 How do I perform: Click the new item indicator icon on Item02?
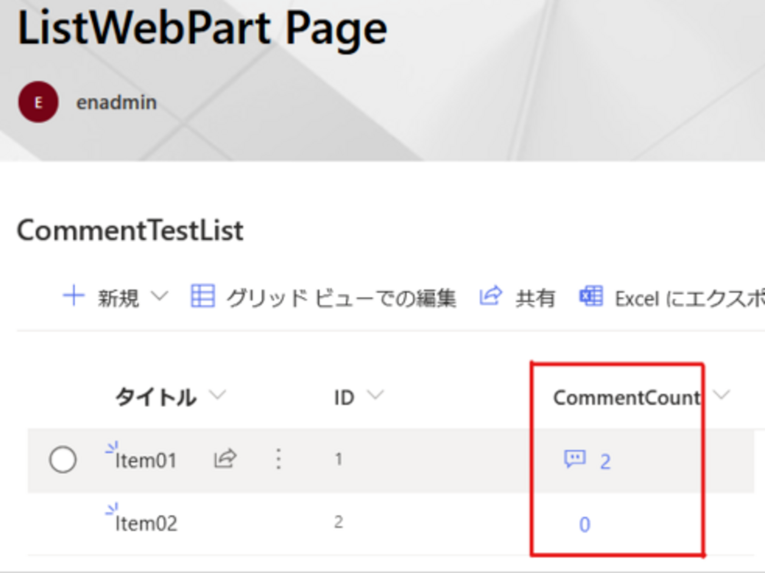pyautogui.click(x=112, y=508)
